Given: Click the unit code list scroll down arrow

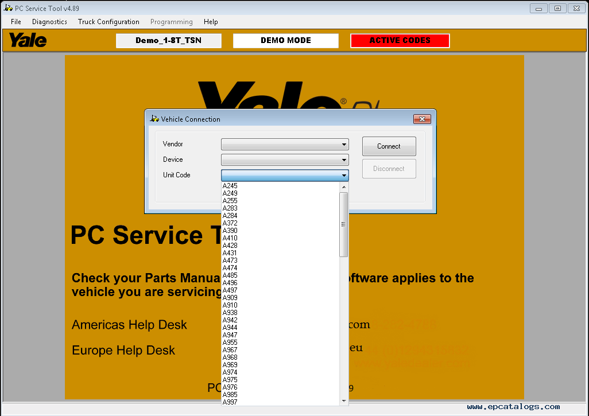Looking at the screenshot, I should [344, 401].
